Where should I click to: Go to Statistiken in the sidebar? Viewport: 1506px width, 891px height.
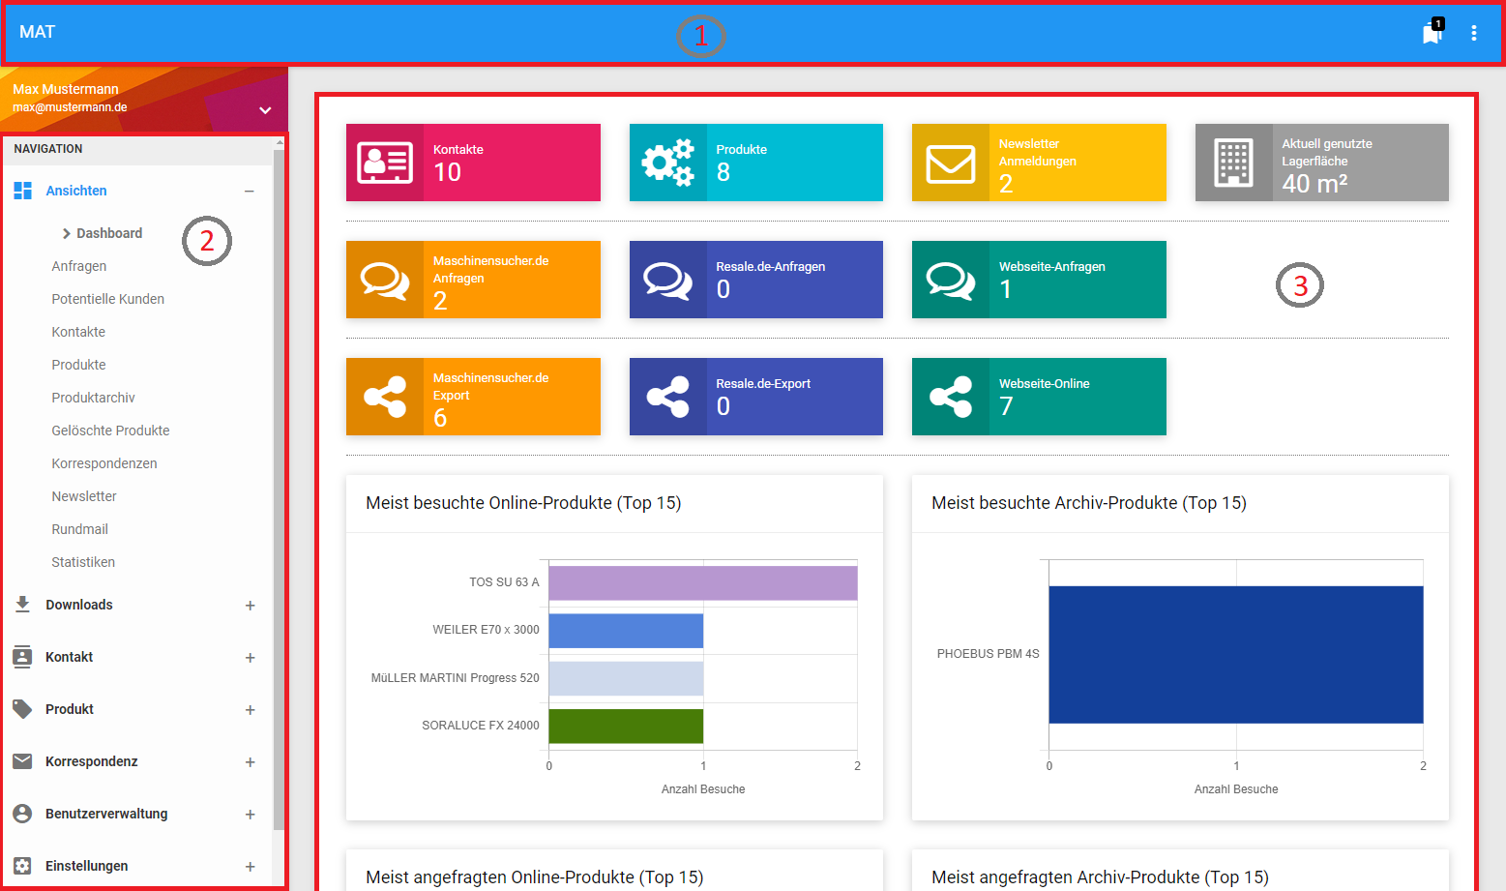point(83,562)
